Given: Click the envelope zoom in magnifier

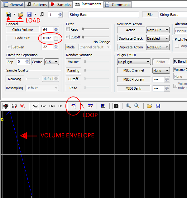Looking at the screenshot, I should click(128, 106).
